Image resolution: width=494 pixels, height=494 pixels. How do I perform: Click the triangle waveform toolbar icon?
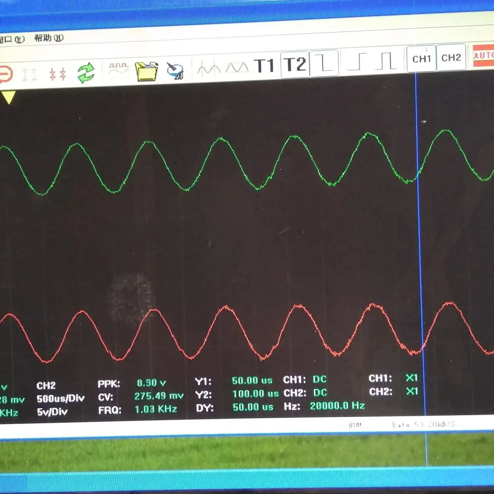pos(237,68)
